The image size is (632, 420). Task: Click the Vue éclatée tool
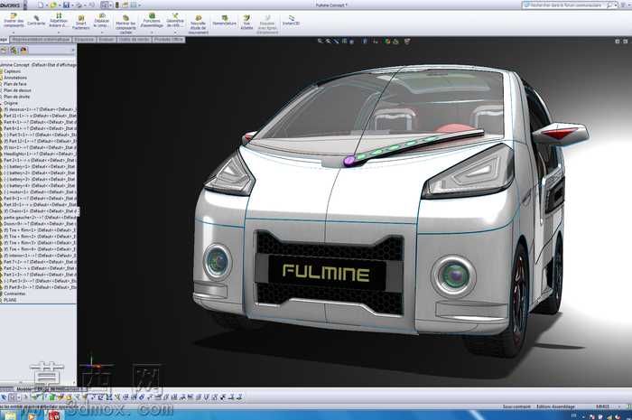(246, 23)
